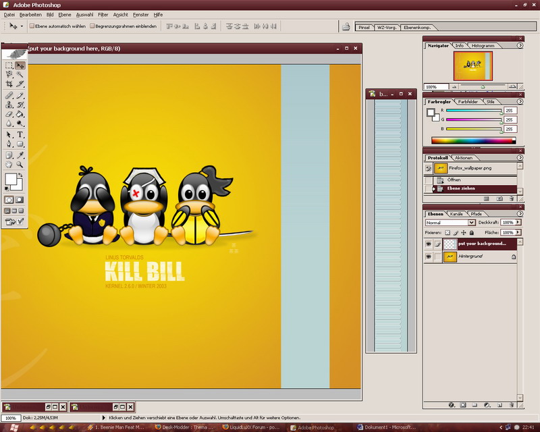Select the Crop tool
Screen dimensions: 540x432
coord(9,84)
